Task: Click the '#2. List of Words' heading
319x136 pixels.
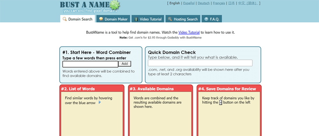Action: pyautogui.click(x=78, y=89)
